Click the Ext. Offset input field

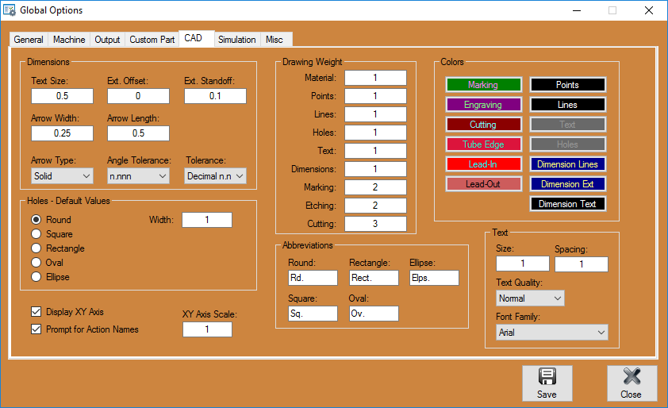pos(138,96)
